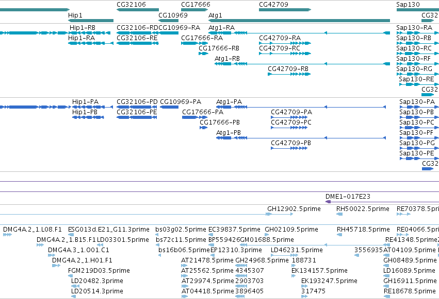Select the Hip1-PB protein feature
The height and width of the screenshot is (299, 439).
88,117
